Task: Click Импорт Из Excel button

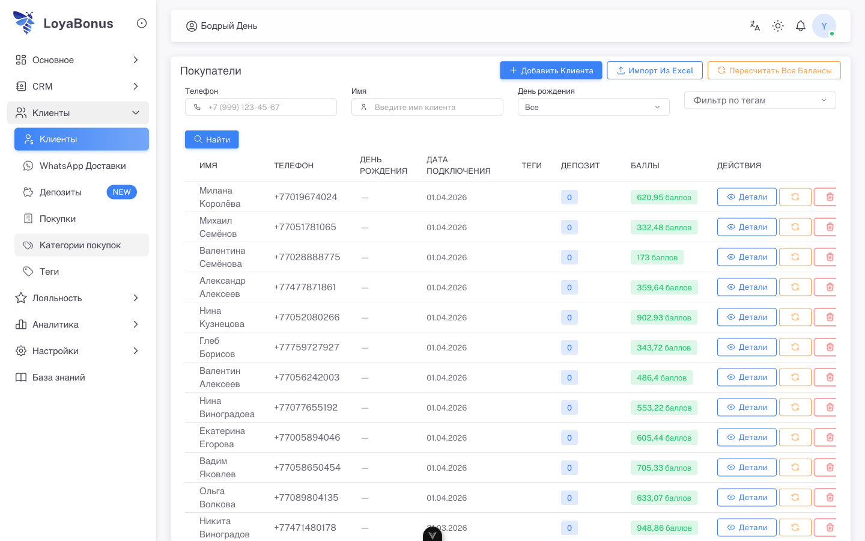Action: click(655, 70)
